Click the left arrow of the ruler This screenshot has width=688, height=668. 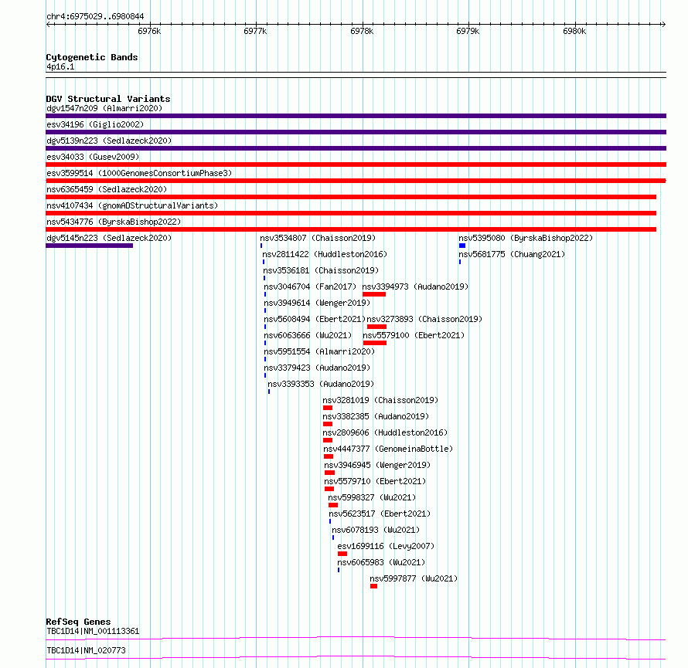point(48,25)
